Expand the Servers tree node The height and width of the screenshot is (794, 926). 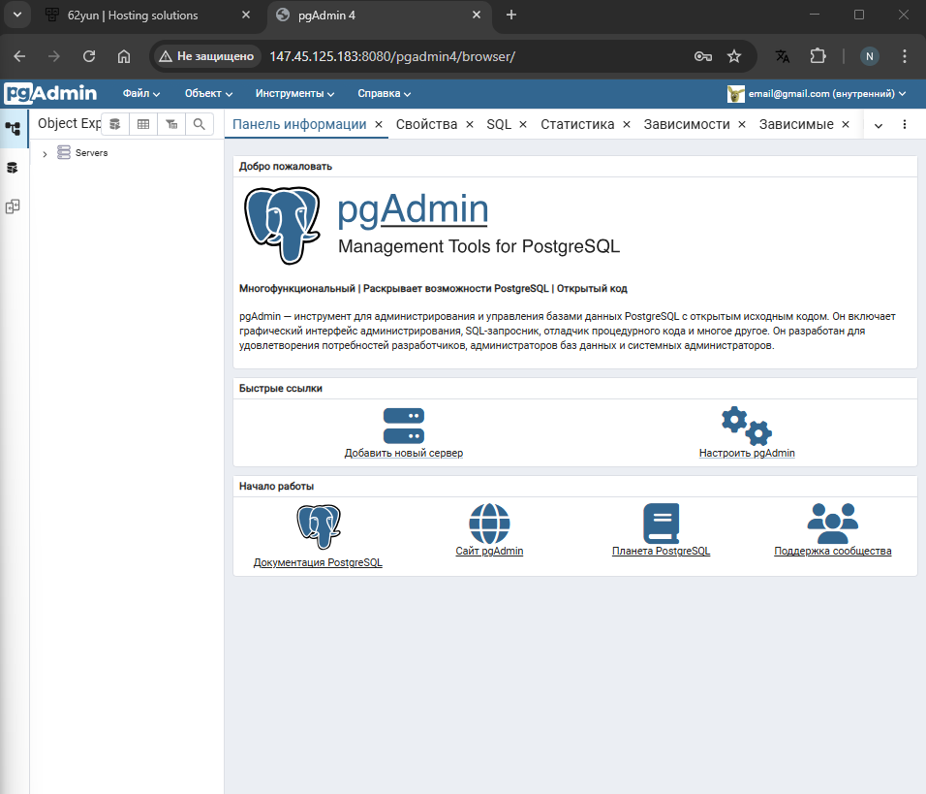[x=45, y=152]
